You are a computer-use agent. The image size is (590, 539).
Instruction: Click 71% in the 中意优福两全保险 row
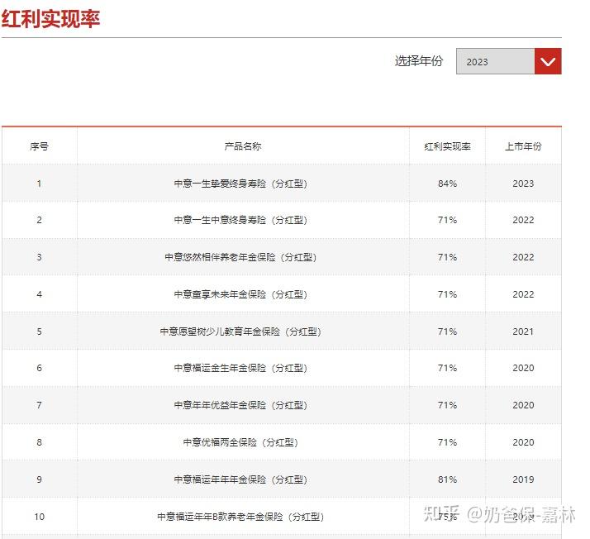447,442
